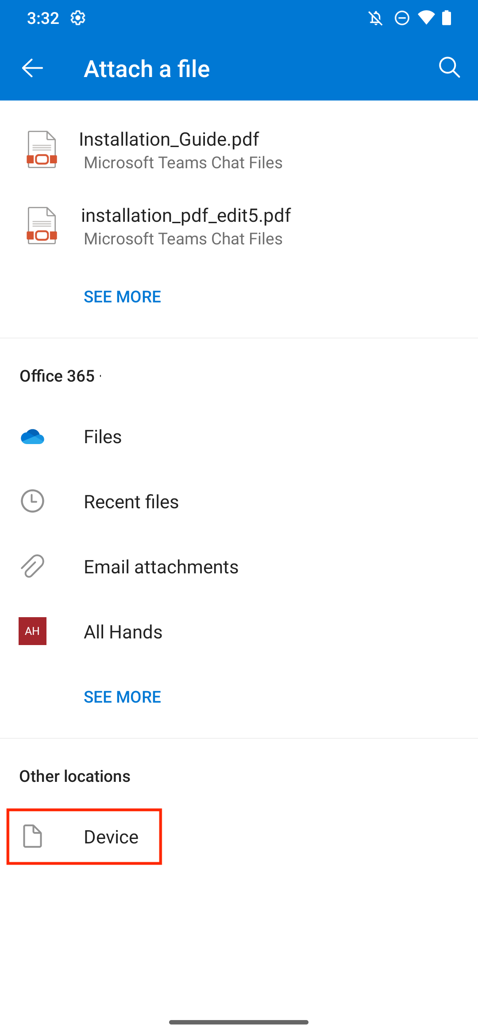This screenshot has height=1036, width=478.
Task: Tap the Other locations header
Action: (x=75, y=776)
